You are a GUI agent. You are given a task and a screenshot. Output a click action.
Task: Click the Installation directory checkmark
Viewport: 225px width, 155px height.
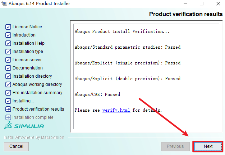(8, 76)
